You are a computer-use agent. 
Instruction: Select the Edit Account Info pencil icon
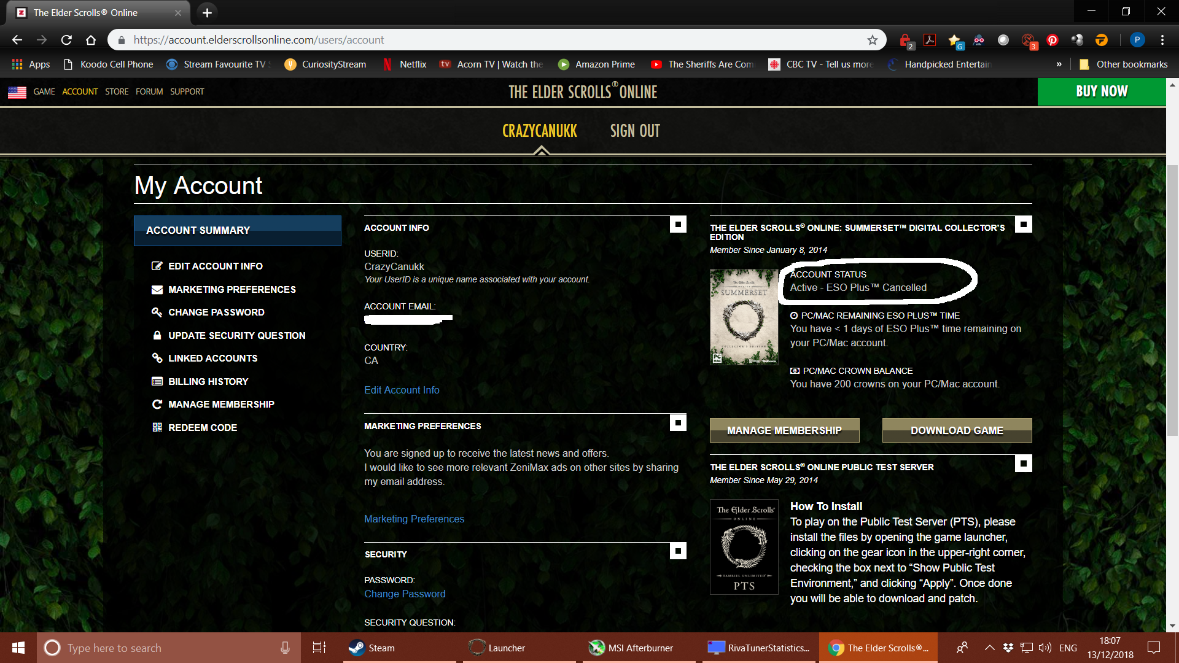[157, 266]
